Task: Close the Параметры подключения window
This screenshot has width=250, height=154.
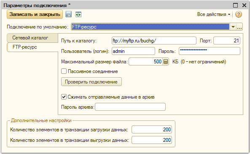Action: [244, 5]
